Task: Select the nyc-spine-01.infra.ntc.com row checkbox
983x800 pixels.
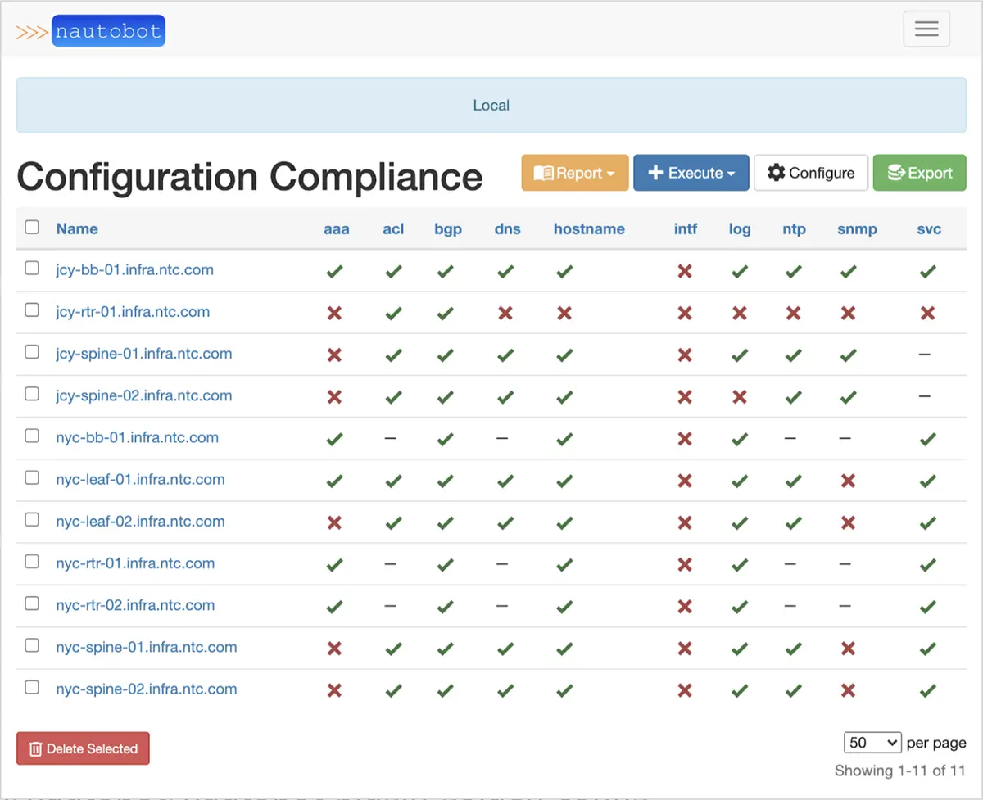Action: point(32,645)
